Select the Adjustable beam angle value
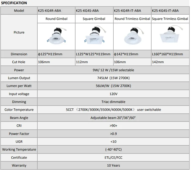Viewport: 191px width, 170px height. [113, 118]
